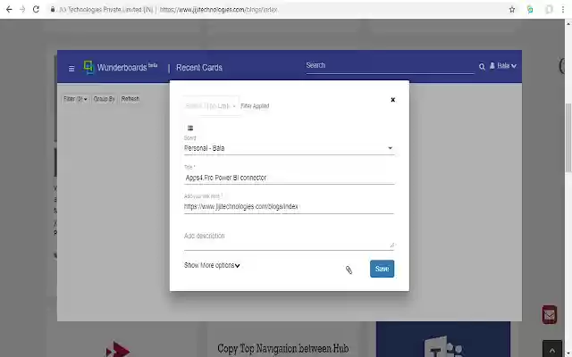
Task: Click the site security padlock icon
Action: click(53, 10)
